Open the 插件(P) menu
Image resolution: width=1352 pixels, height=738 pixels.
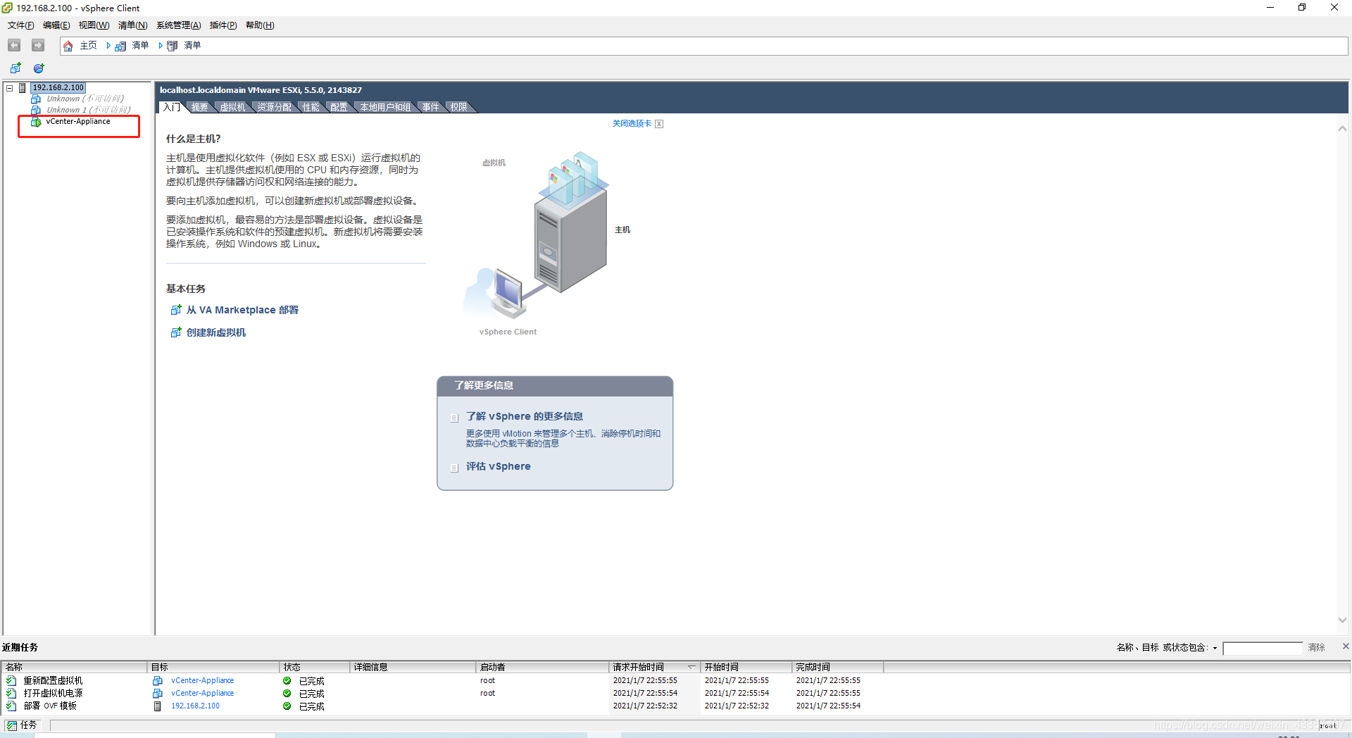(223, 25)
